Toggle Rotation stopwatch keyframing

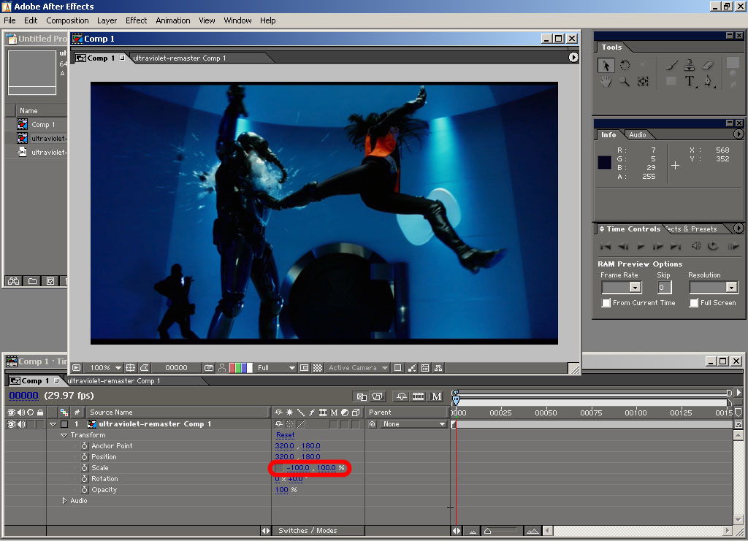85,479
